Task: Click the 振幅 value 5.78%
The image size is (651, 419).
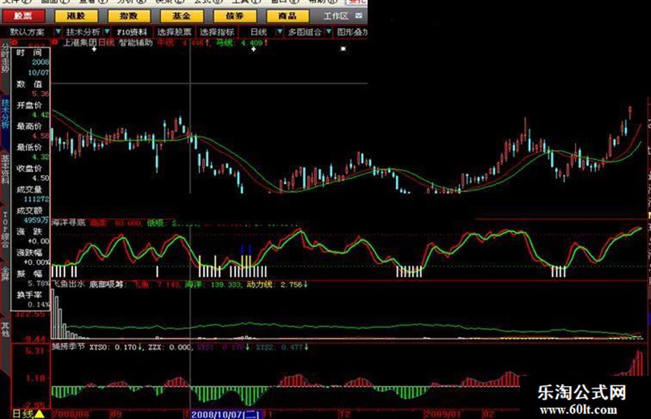Action: pos(39,283)
